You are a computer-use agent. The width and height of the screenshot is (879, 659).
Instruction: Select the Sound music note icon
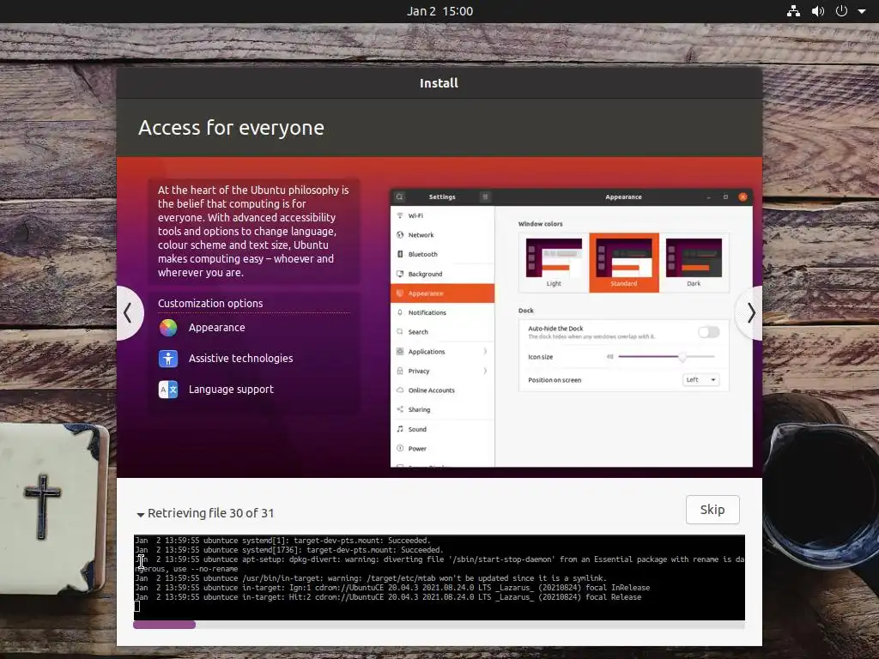pos(400,429)
